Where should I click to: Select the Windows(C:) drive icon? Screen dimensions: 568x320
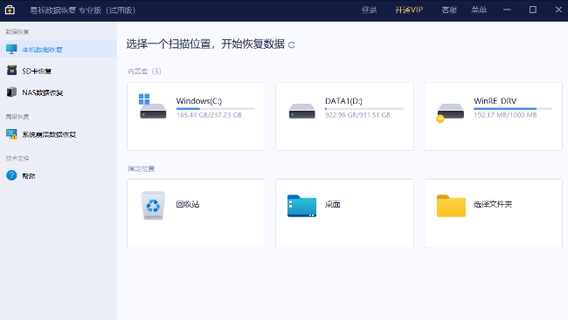coord(153,106)
